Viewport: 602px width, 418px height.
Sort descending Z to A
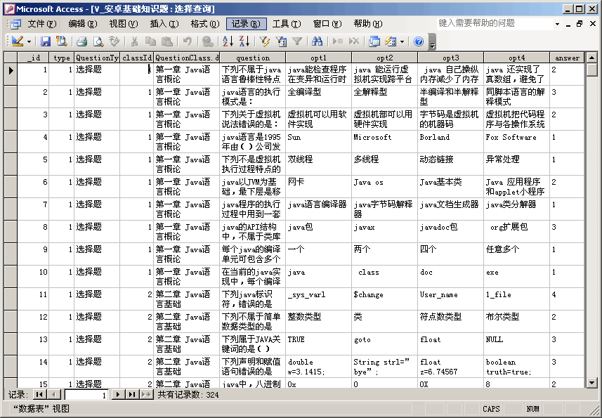tap(244, 41)
